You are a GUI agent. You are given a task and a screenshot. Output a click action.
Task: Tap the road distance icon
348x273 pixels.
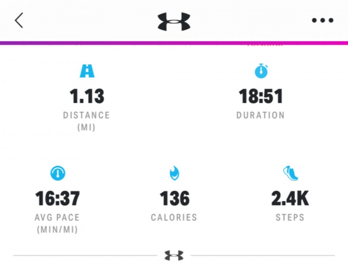[87, 71]
